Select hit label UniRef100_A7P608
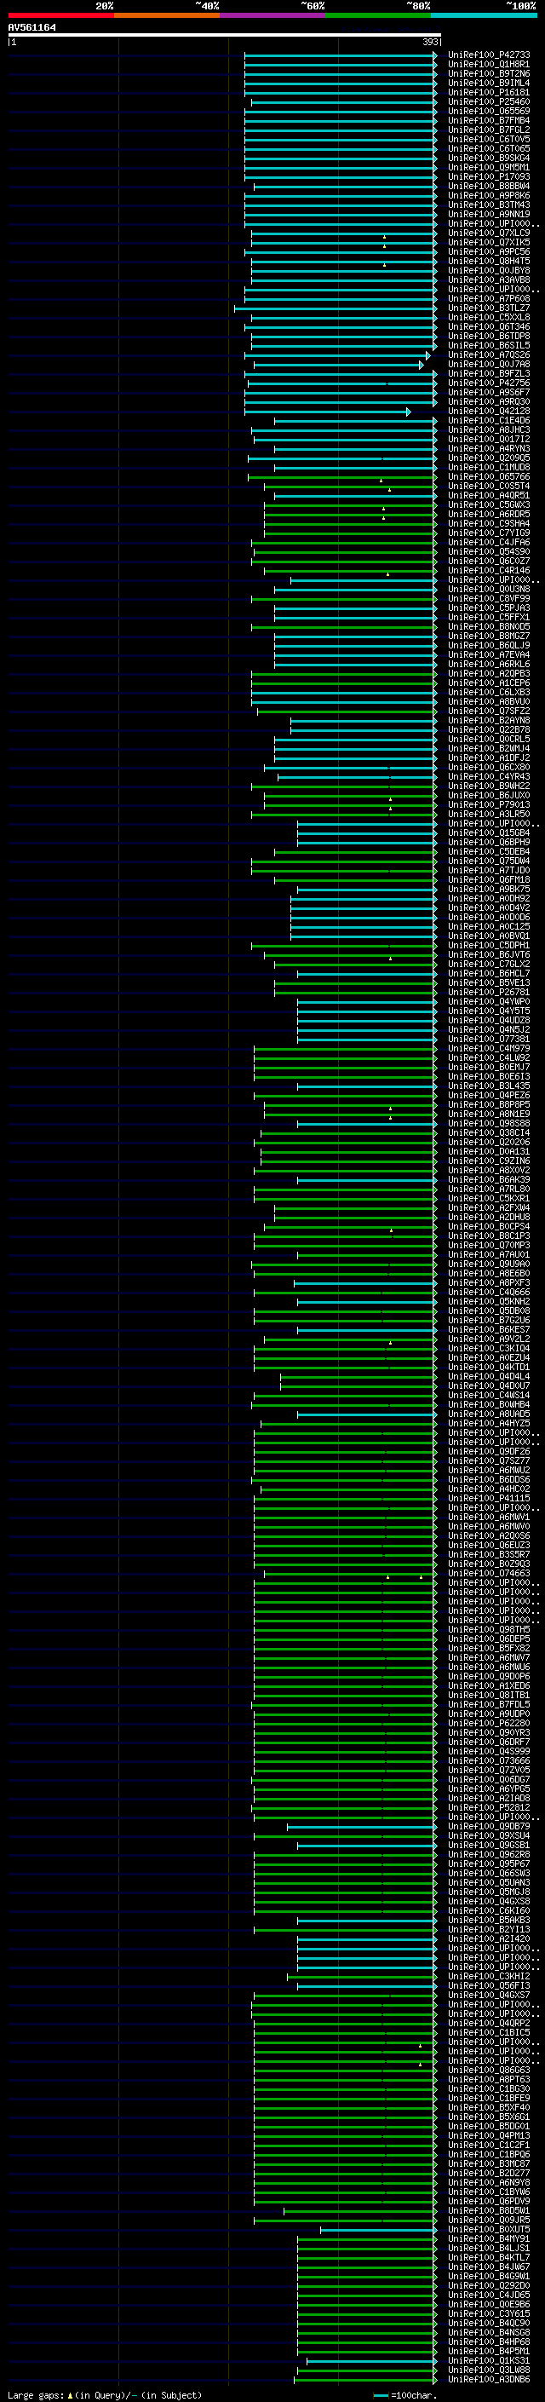The width and height of the screenshot is (545, 2402). click(488, 298)
